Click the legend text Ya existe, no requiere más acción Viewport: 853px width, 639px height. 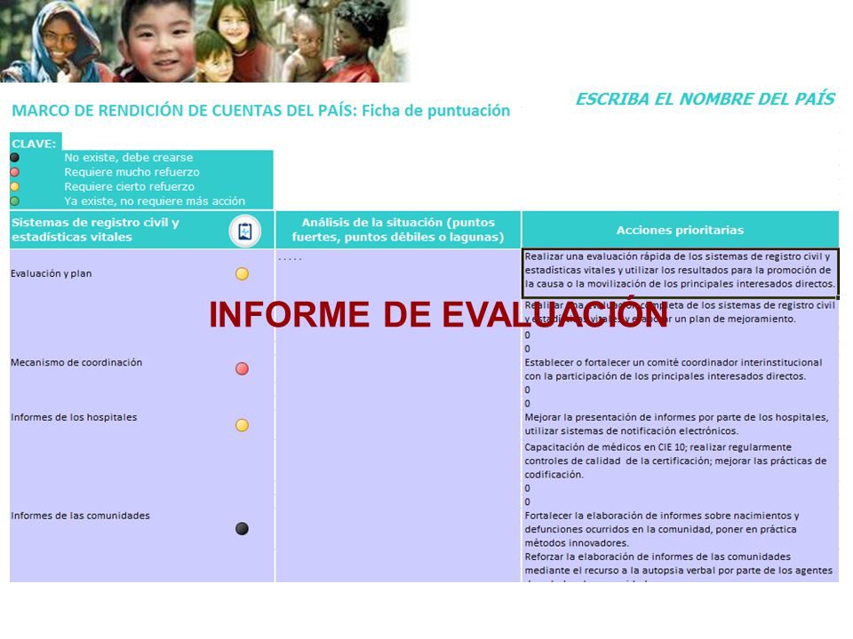click(155, 201)
